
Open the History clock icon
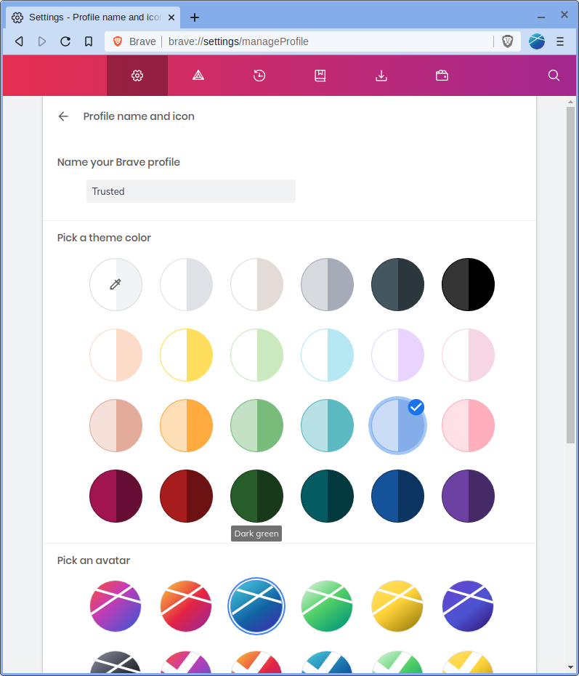click(259, 76)
